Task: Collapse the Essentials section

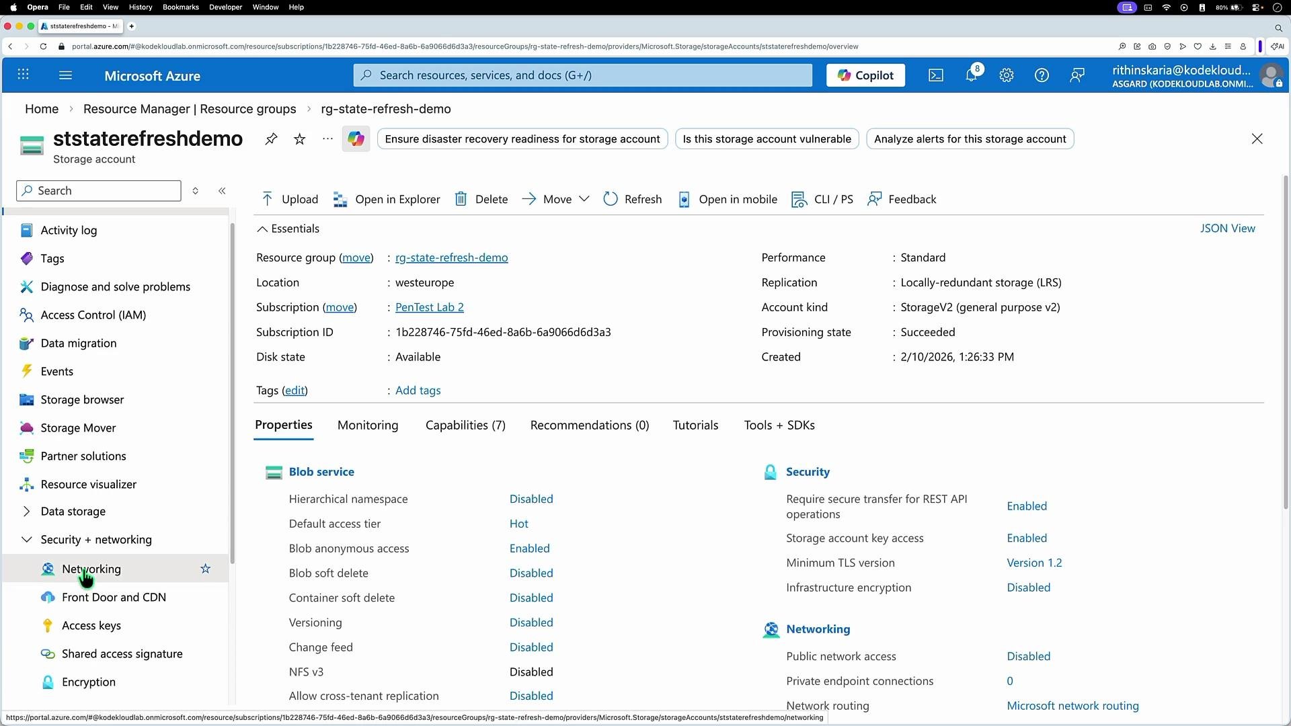Action: (x=288, y=229)
